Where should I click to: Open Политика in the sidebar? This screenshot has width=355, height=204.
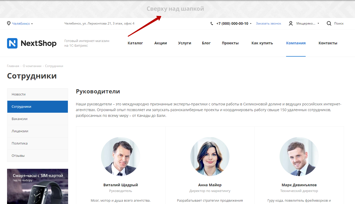pos(38,143)
